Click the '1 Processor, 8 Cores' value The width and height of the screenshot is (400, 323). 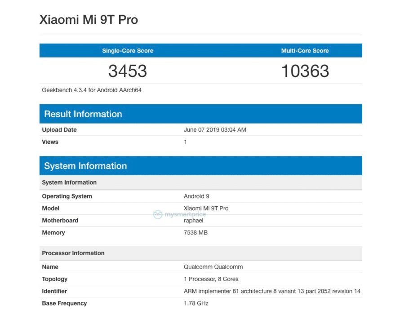coord(211,279)
